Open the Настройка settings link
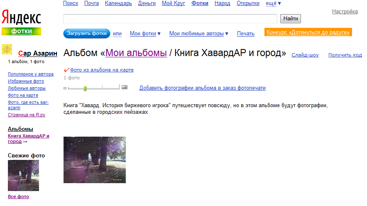Image resolution: width=367 pixels, height=206 pixels. tap(345, 12)
